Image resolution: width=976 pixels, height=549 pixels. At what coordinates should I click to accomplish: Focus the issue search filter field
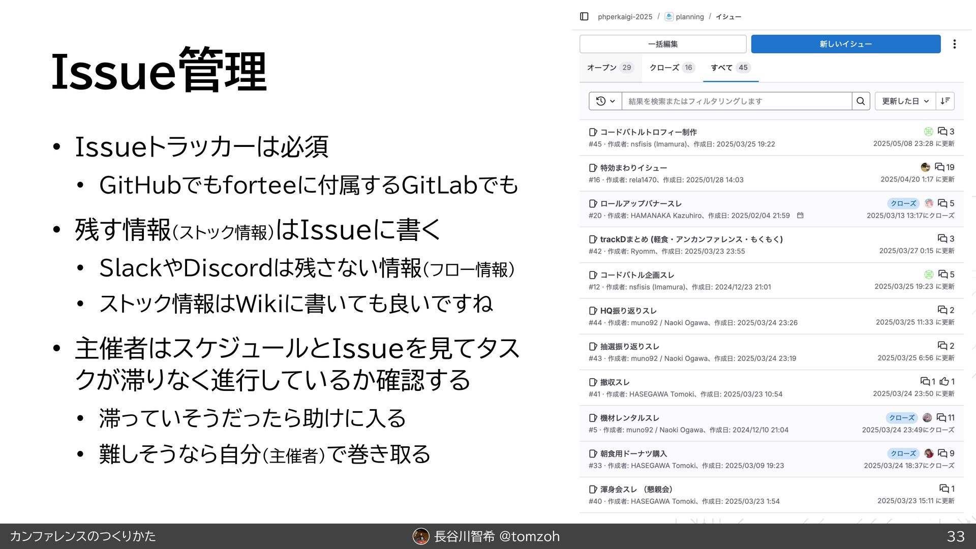pos(736,101)
